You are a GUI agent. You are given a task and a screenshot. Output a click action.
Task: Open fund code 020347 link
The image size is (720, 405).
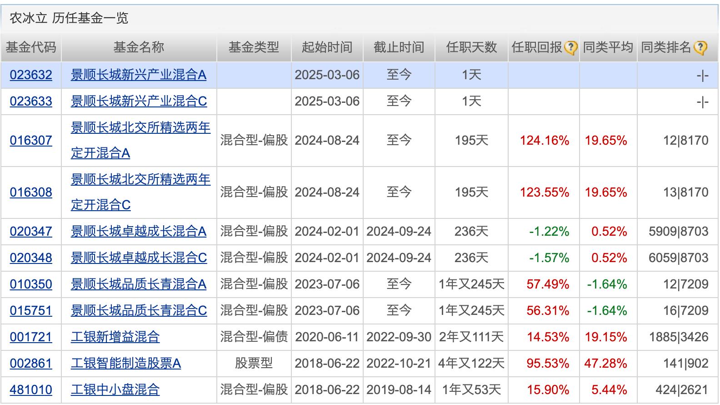pos(31,231)
